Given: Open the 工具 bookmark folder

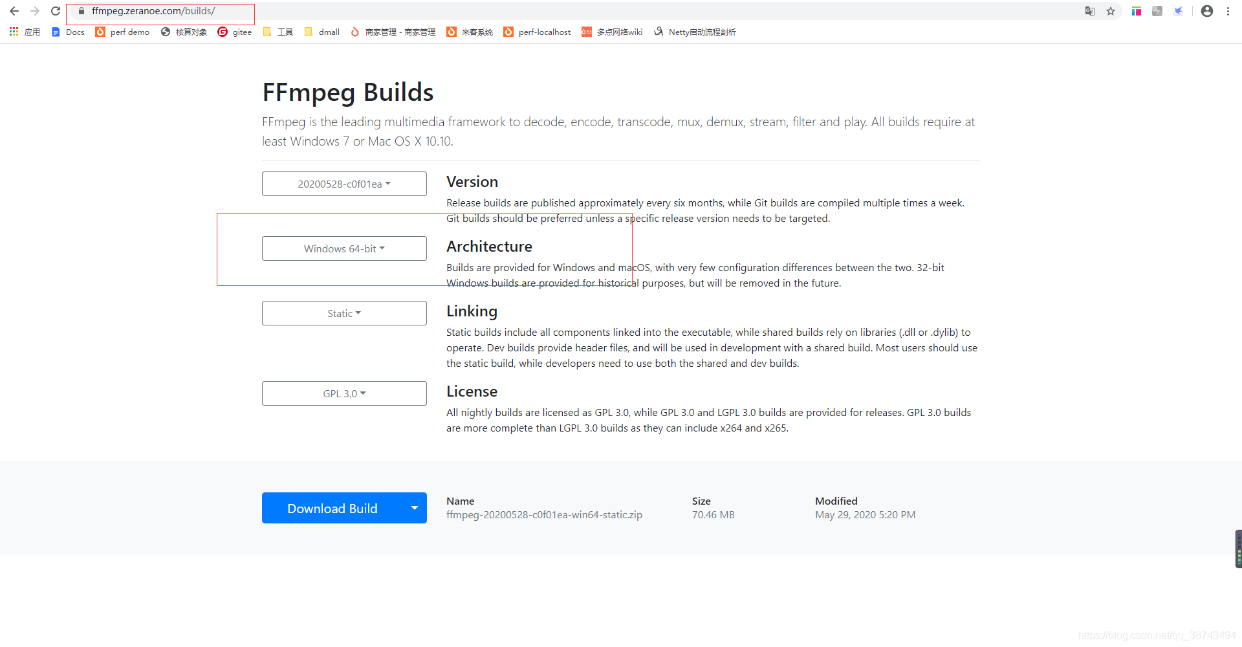Looking at the screenshot, I should [x=278, y=32].
